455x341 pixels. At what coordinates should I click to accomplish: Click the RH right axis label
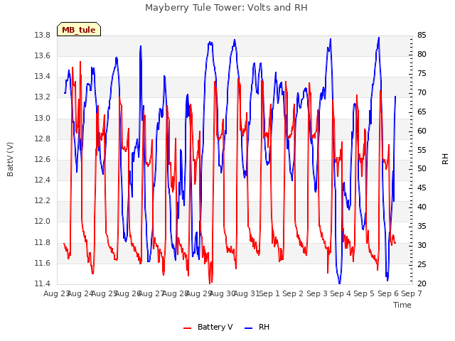point(445,159)
